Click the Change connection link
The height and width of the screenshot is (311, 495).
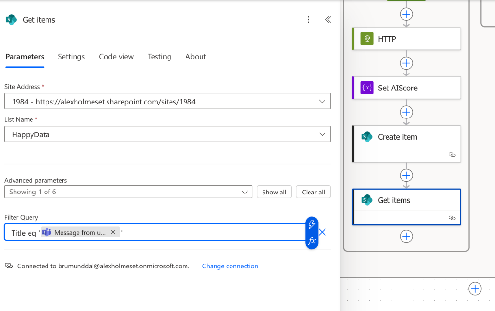(x=230, y=266)
